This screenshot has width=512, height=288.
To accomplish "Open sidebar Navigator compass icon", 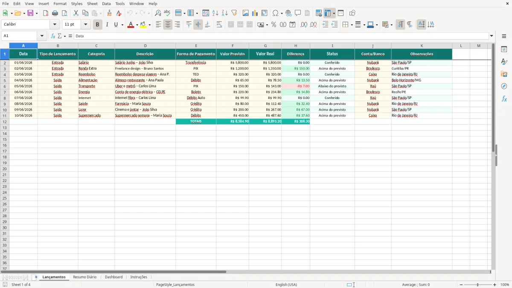I will pyautogui.click(x=504, y=86).
